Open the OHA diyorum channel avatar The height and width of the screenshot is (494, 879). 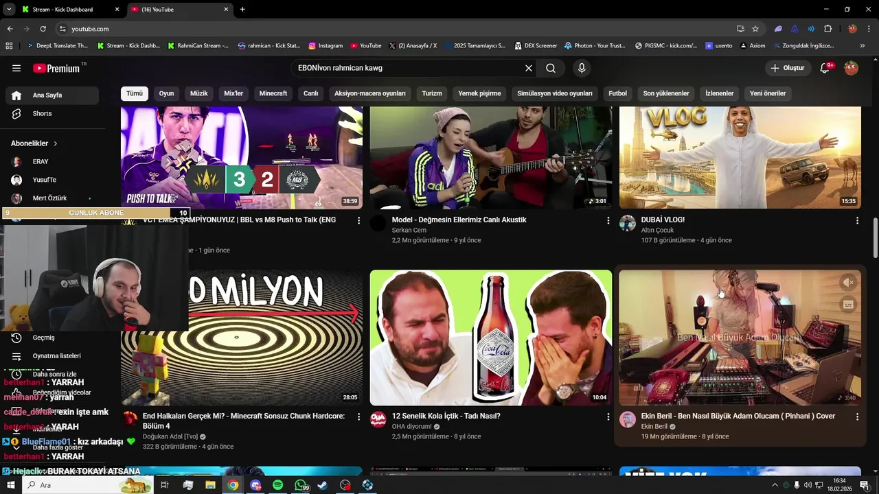pyautogui.click(x=378, y=419)
